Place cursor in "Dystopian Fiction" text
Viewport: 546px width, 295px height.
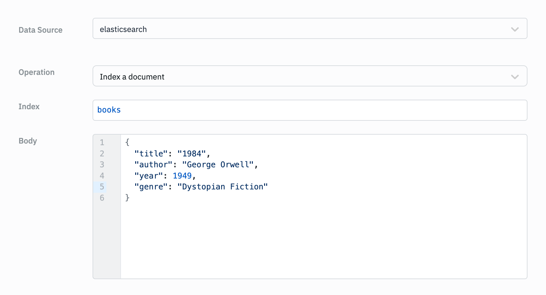(x=222, y=187)
